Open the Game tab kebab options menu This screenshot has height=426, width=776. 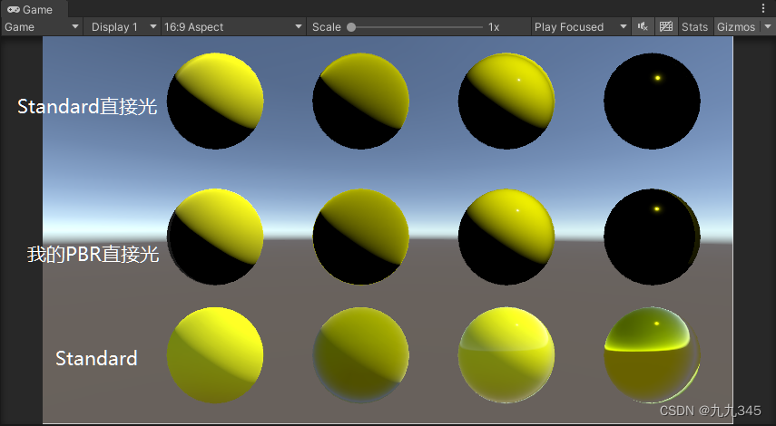(x=763, y=9)
